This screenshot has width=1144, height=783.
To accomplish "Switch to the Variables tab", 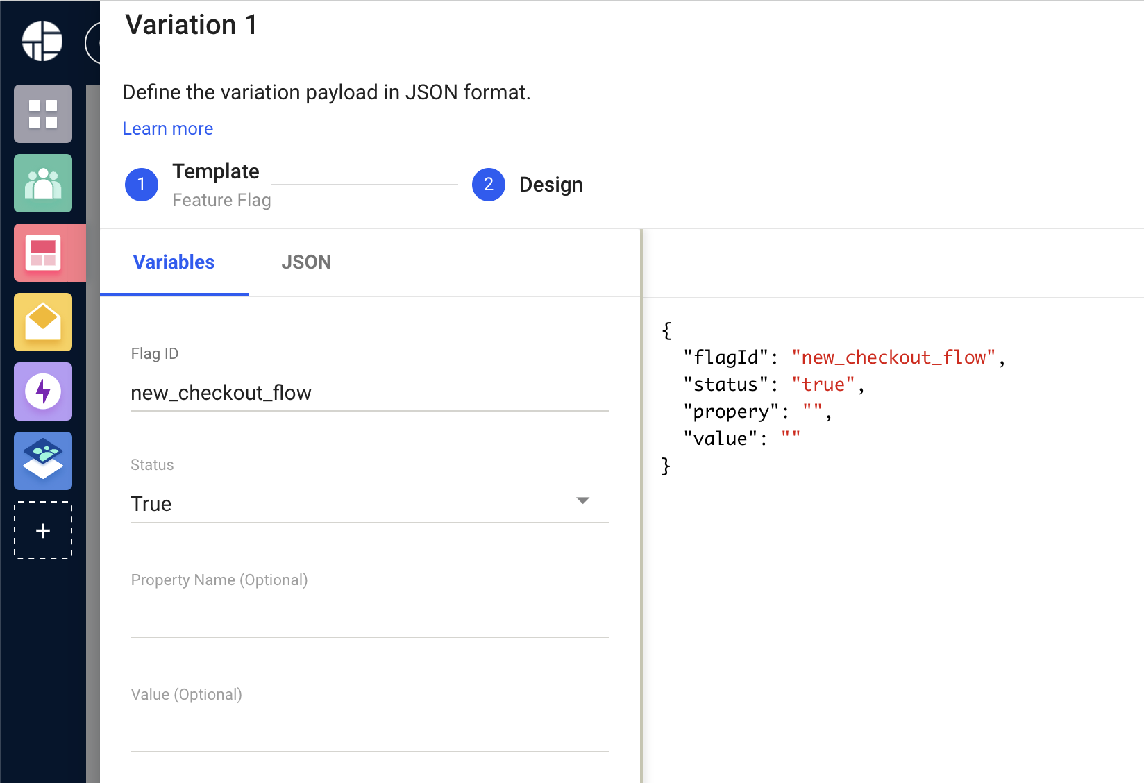I will (174, 262).
